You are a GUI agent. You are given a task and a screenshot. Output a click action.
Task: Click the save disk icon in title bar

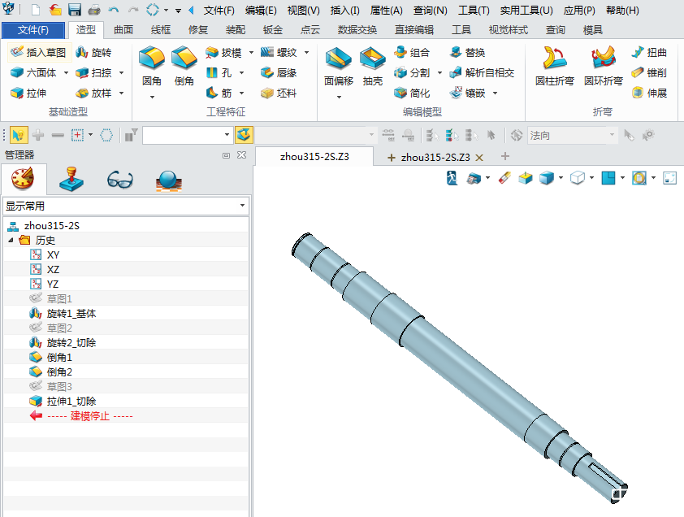tap(75, 11)
